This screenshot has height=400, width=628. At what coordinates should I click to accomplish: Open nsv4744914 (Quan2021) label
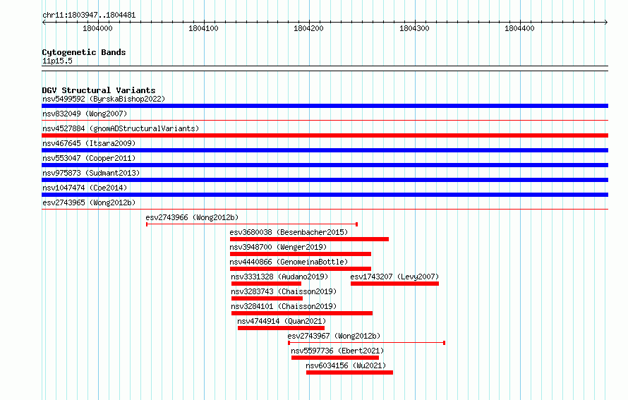click(282, 321)
